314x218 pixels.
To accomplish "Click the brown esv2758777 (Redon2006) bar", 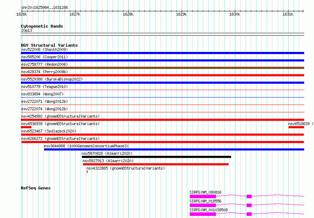I will coord(162,68).
